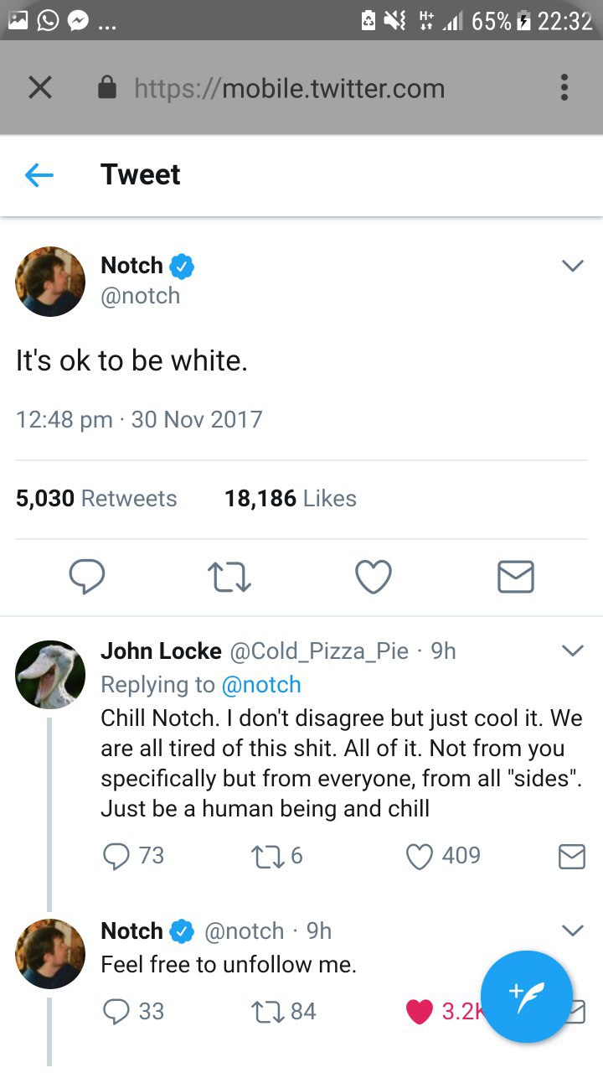The height and width of the screenshot is (1073, 603).
Task: Like John Locke's reply
Action: [x=418, y=856]
